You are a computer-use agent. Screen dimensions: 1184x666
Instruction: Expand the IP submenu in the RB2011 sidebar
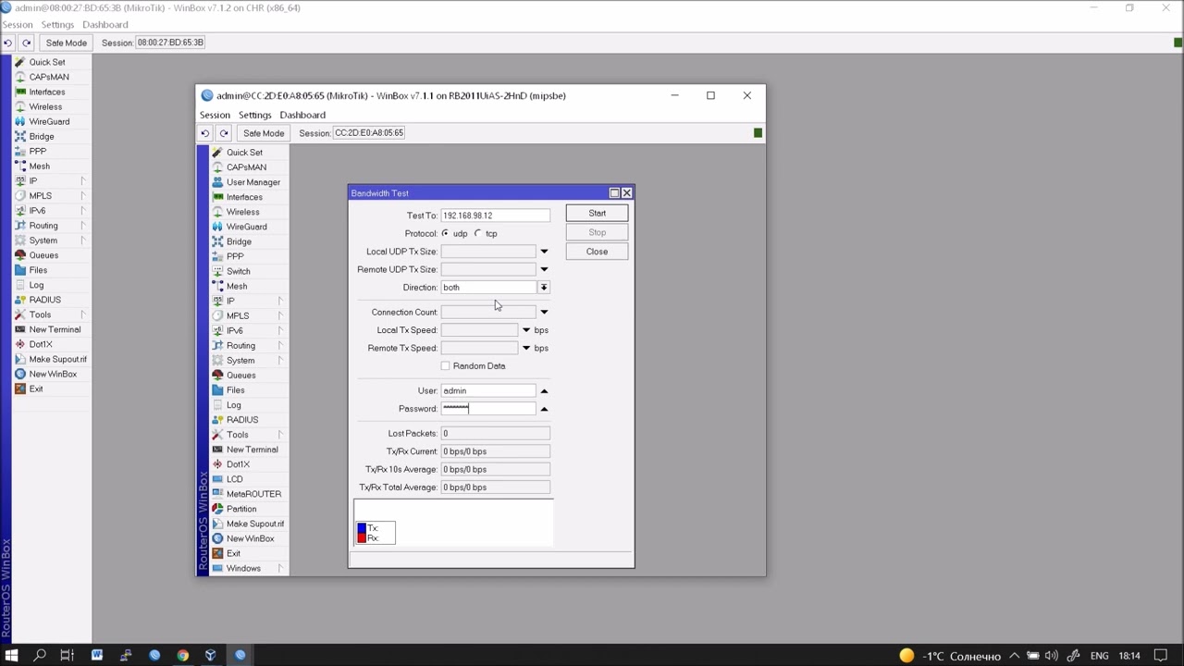click(280, 301)
